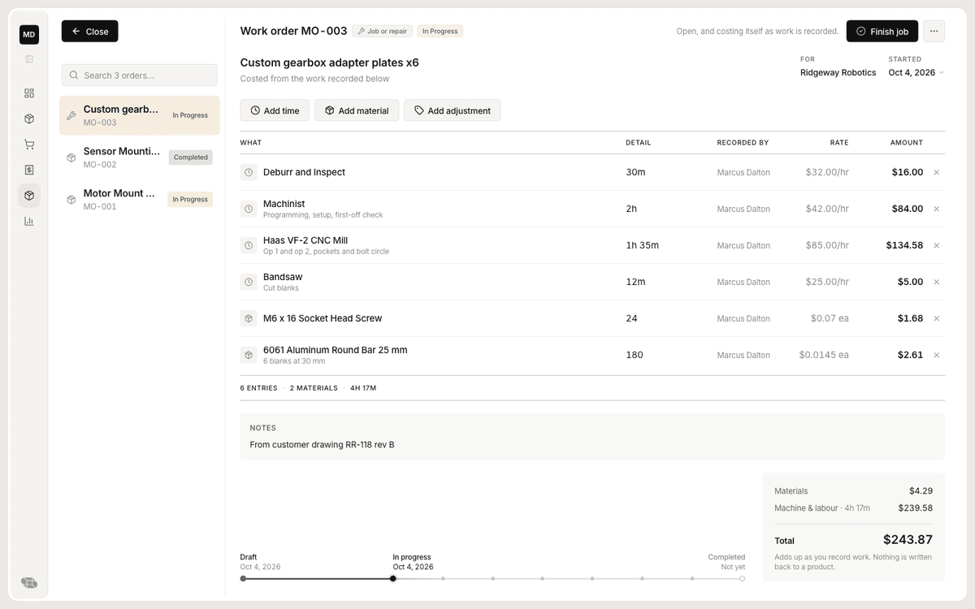The width and height of the screenshot is (975, 609).
Task: Remove the 6061 Aluminum Round Bar entry
Action: [x=936, y=355]
